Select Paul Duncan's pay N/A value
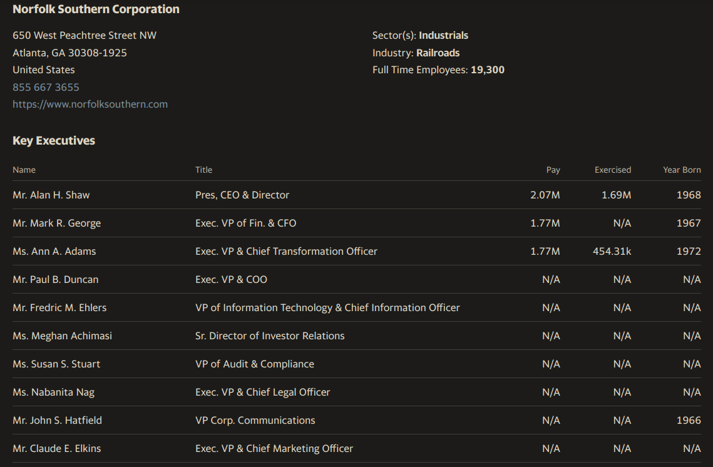 [551, 280]
